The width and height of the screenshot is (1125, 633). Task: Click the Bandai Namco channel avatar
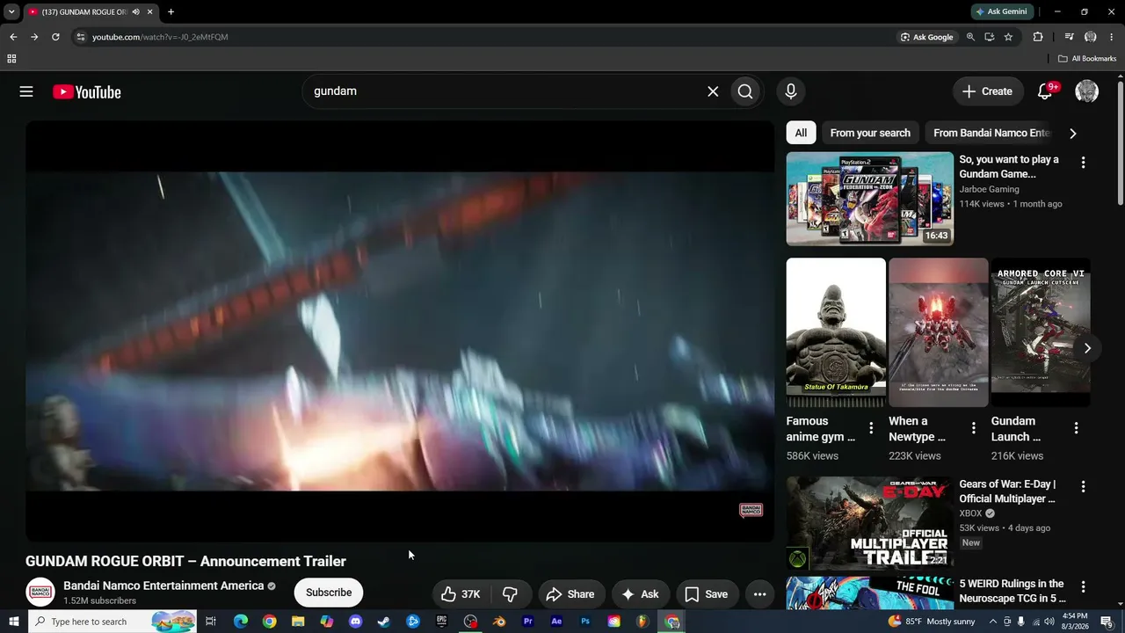pos(40,593)
